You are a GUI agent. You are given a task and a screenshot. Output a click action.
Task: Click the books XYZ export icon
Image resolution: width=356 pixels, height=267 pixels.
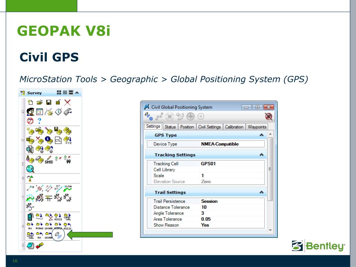coord(68,140)
